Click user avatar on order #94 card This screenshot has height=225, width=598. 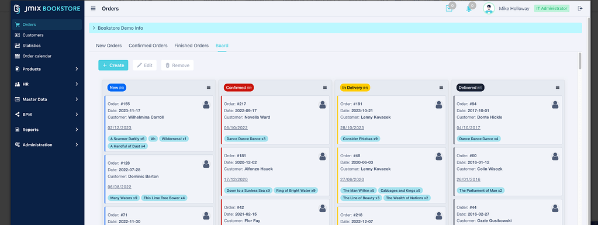point(555,105)
